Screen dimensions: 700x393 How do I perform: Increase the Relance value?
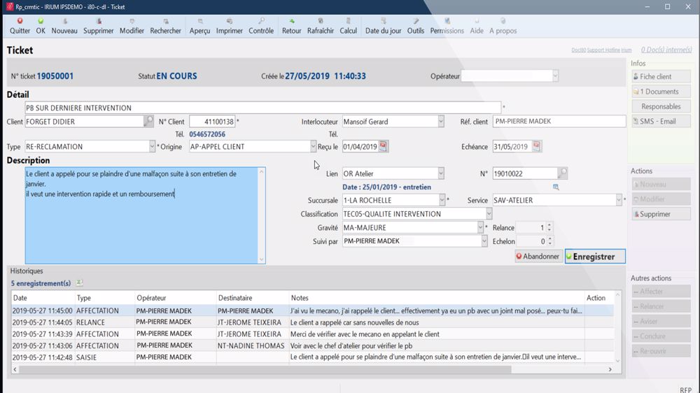coord(549,225)
